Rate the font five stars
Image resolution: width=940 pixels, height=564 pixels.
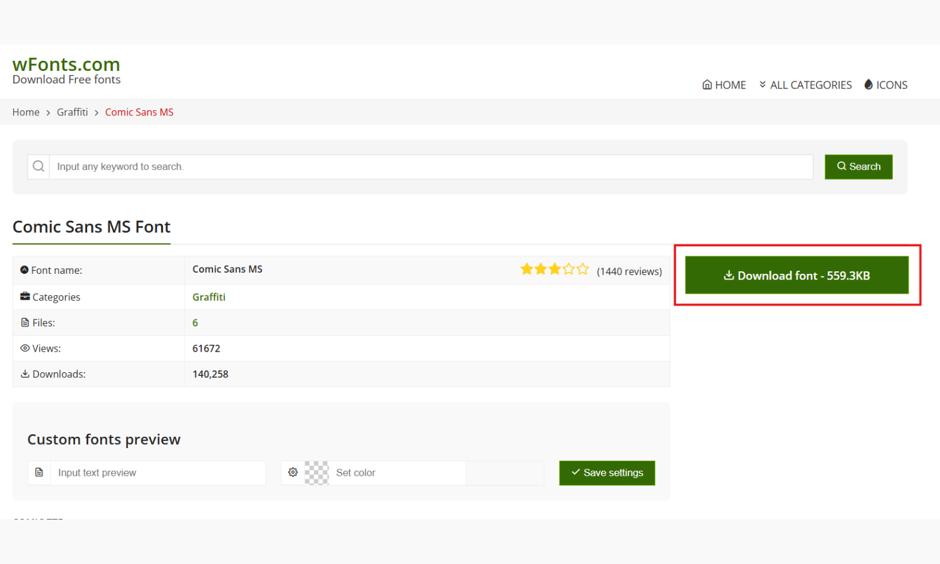point(583,269)
